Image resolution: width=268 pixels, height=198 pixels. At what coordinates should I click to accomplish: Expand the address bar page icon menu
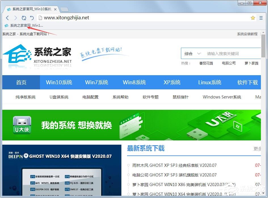pyautogui.click(x=40, y=18)
